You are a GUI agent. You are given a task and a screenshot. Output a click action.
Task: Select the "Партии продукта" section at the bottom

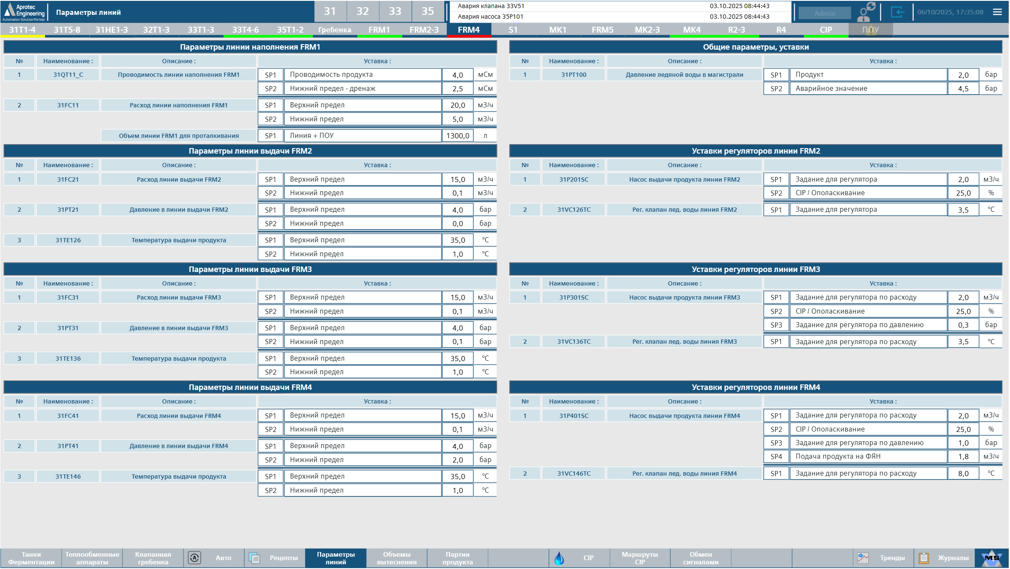(459, 558)
